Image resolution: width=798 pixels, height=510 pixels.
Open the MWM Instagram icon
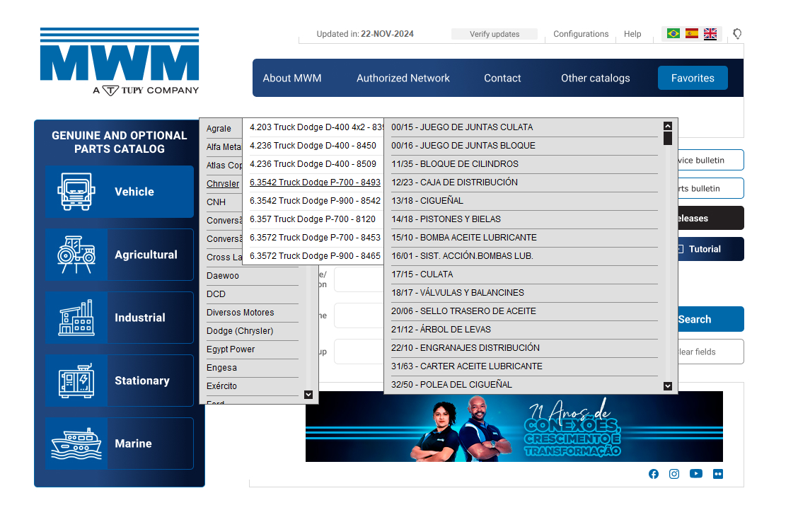(x=674, y=474)
